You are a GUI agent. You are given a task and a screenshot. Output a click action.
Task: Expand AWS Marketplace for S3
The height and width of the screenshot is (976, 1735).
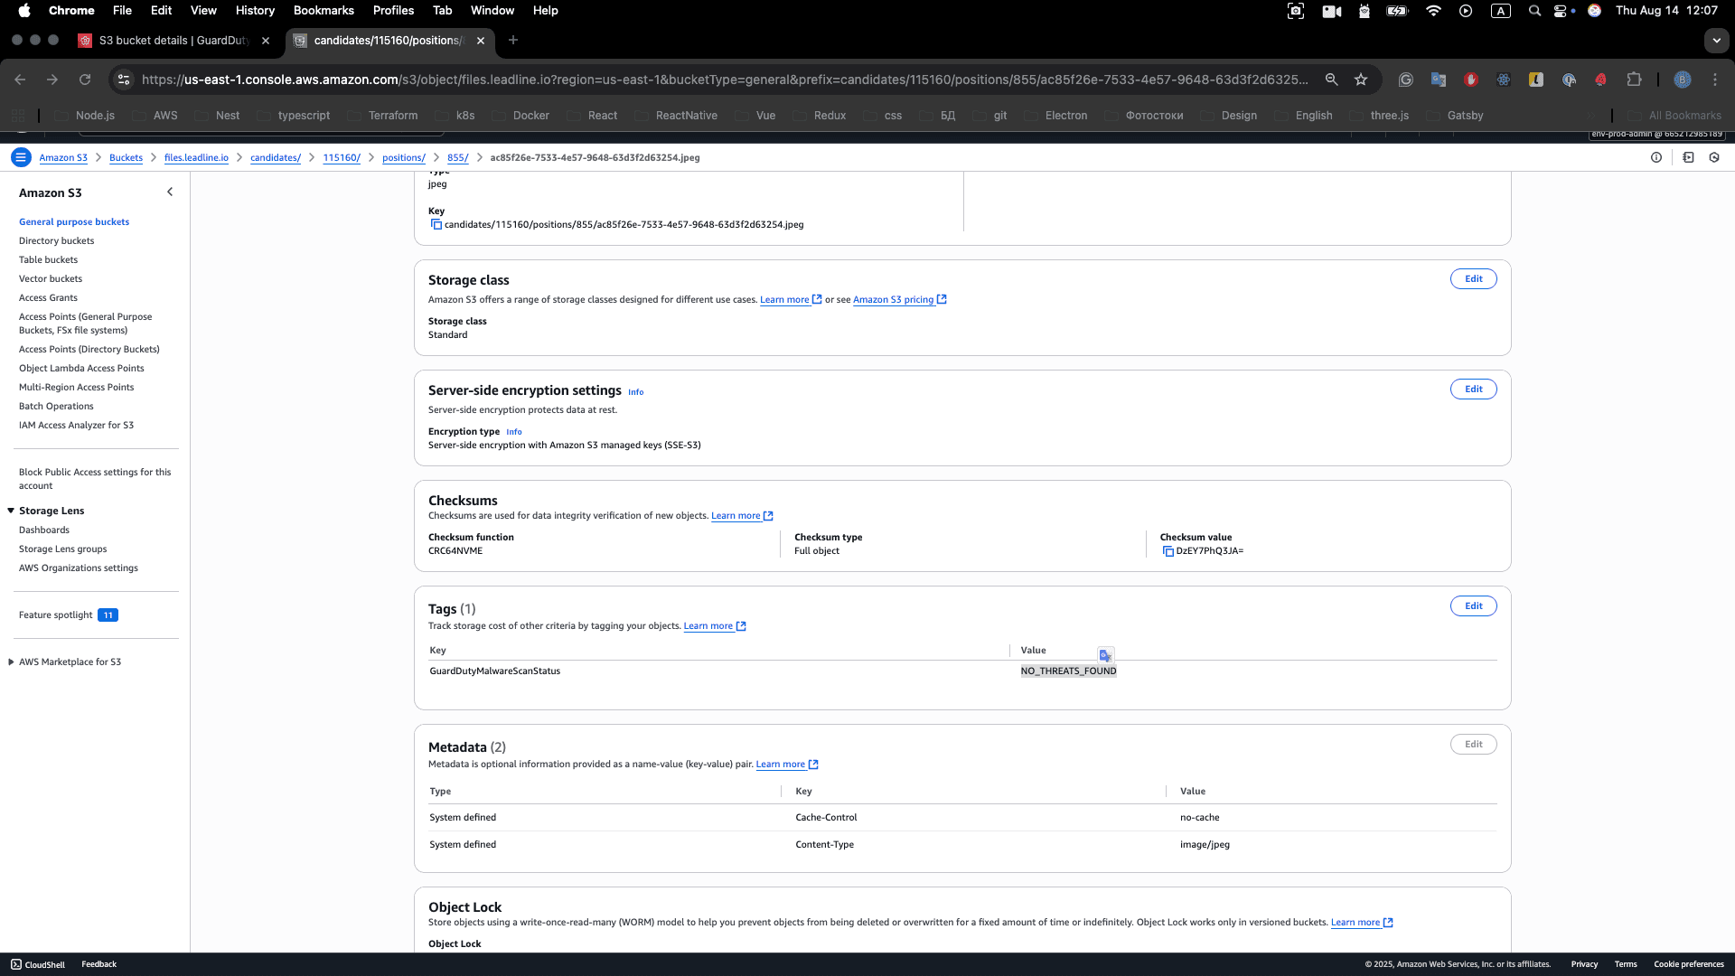point(11,662)
